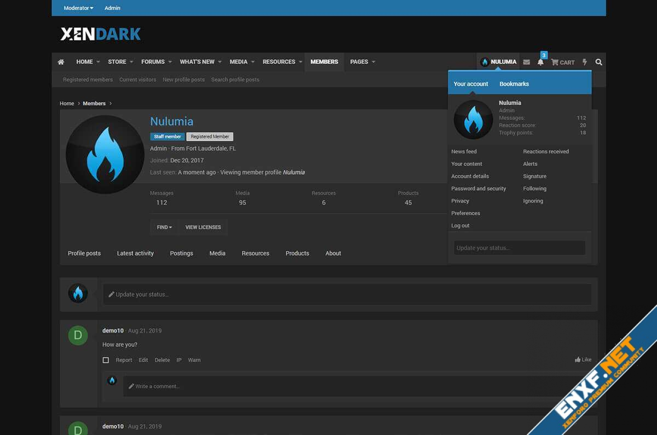Click status field in account dropdown
657x435 pixels.
(x=520, y=248)
